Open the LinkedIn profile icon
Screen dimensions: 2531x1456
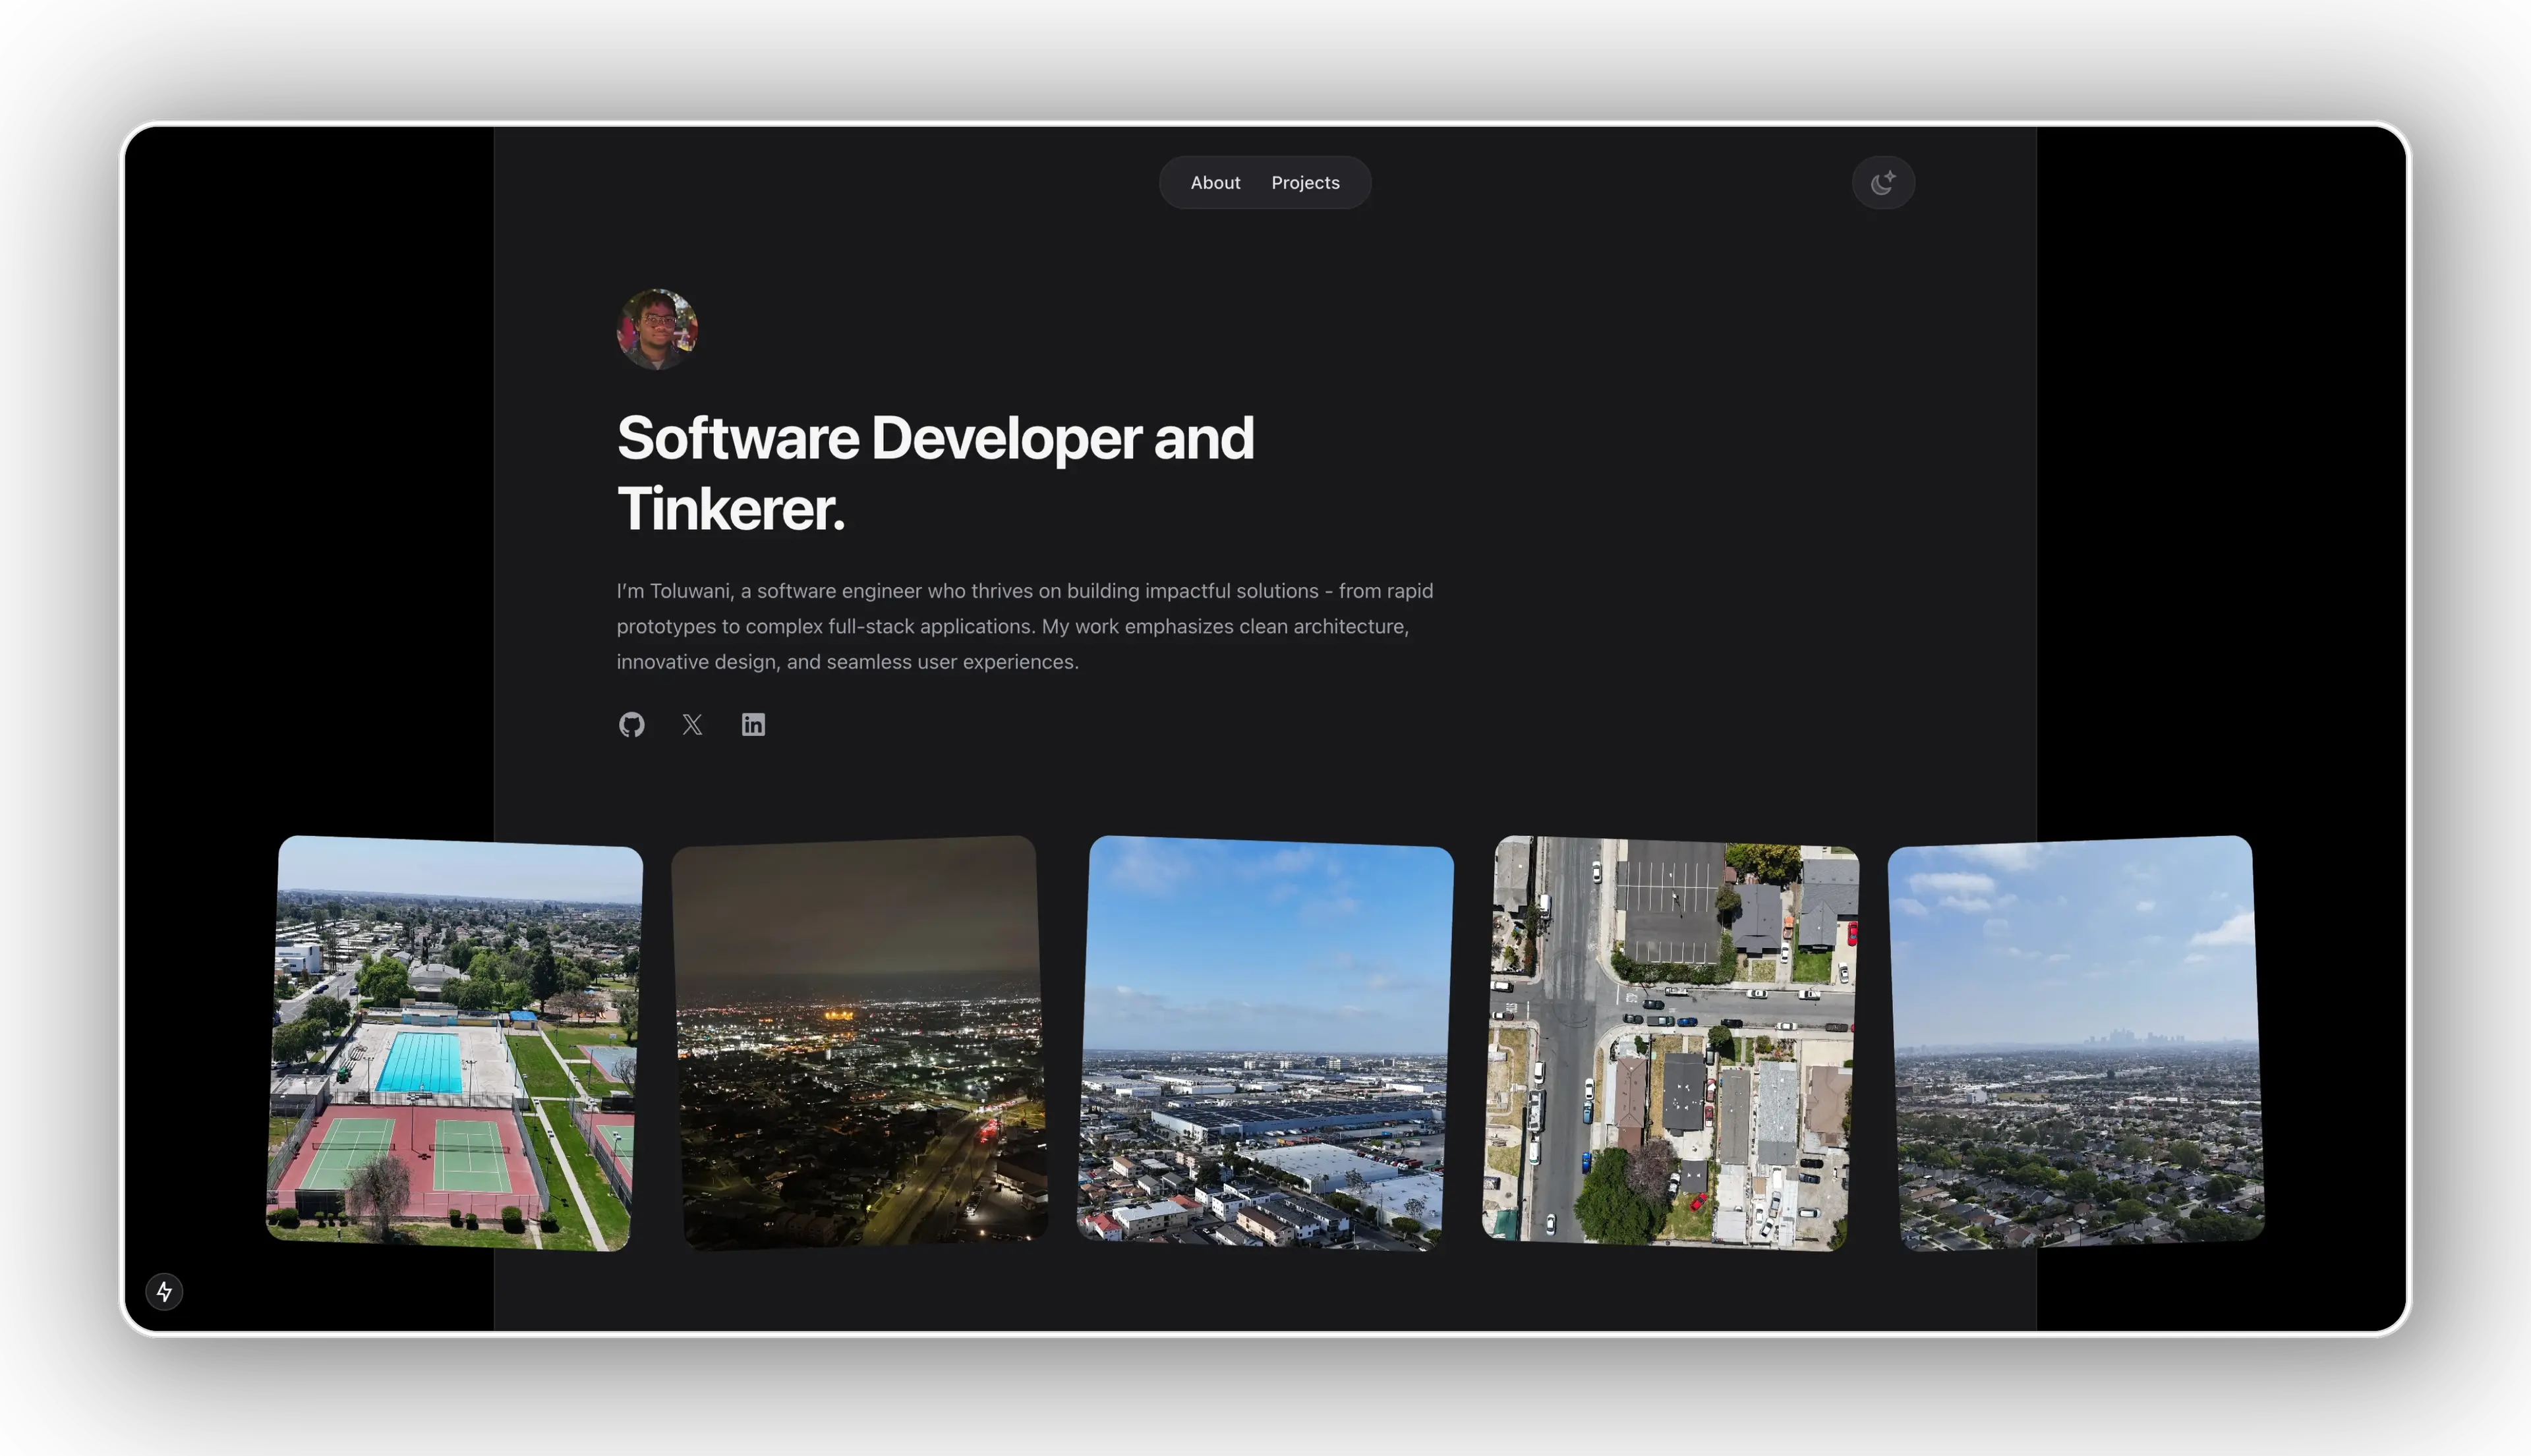pyautogui.click(x=753, y=724)
